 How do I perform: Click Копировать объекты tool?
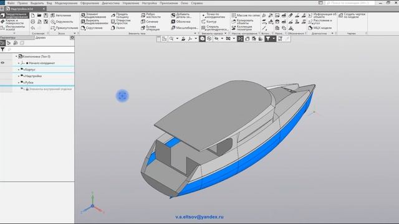pos(243,22)
